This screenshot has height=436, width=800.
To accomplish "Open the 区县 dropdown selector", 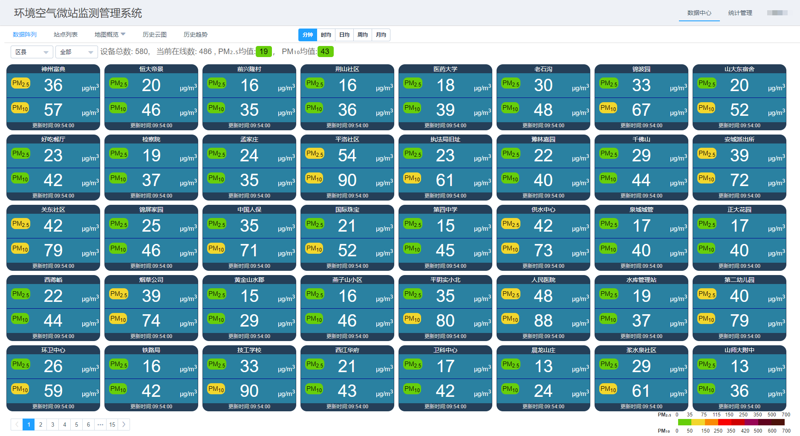I will pos(32,52).
